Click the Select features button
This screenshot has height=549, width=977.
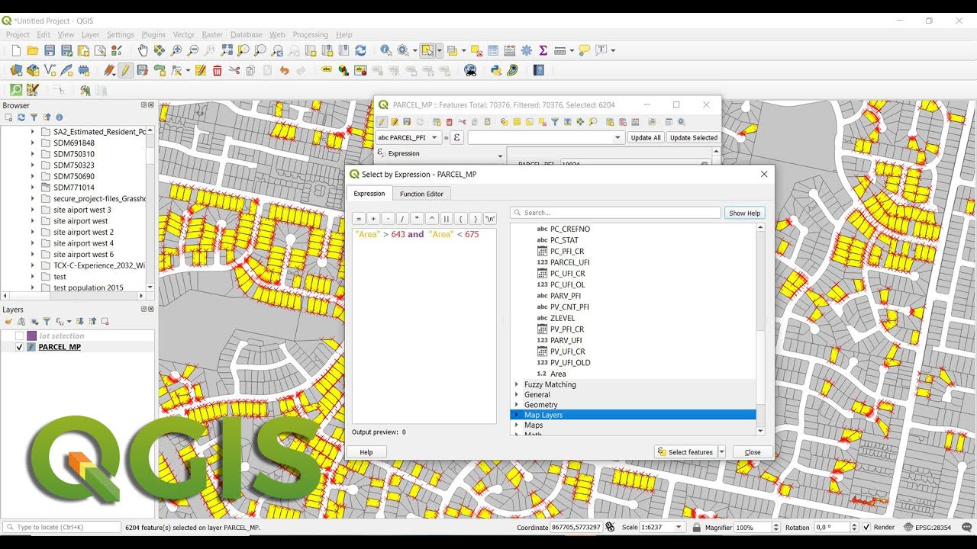point(685,452)
